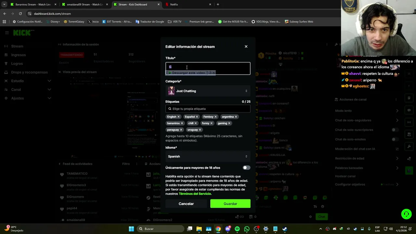Click the Elige tu propia etiqueta search field
The image size is (416, 234).
(x=208, y=109)
